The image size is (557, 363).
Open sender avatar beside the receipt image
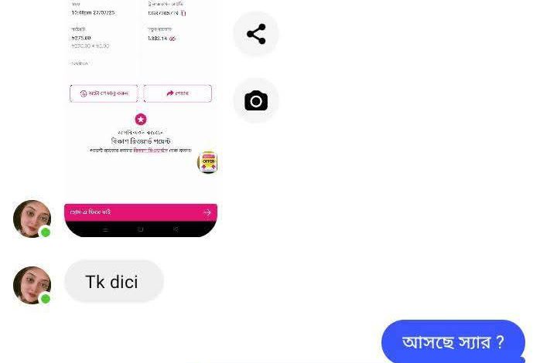[x=32, y=219]
